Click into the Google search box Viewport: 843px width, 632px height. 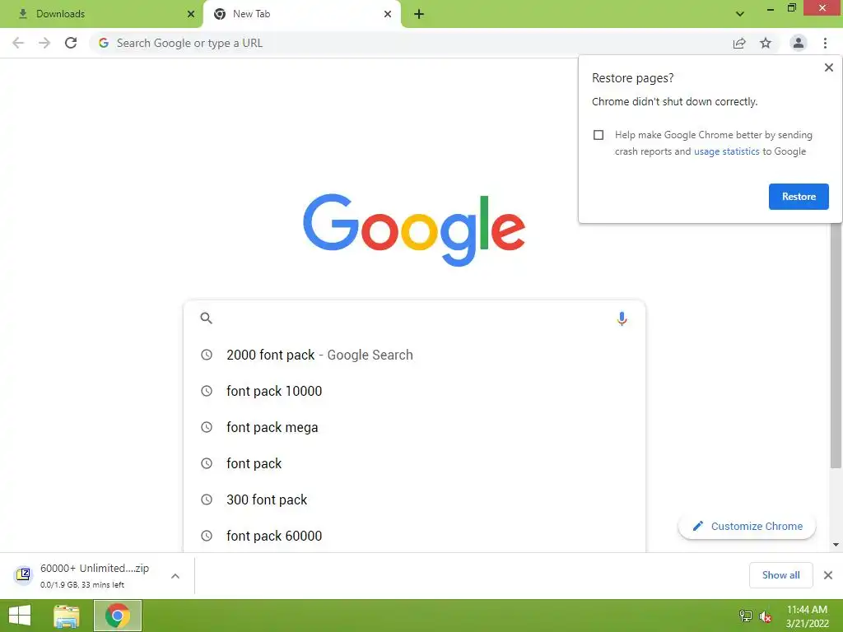414,318
